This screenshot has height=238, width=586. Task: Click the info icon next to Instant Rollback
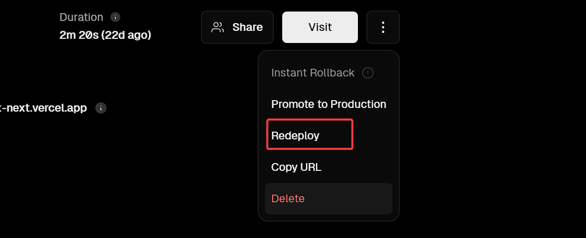click(368, 73)
